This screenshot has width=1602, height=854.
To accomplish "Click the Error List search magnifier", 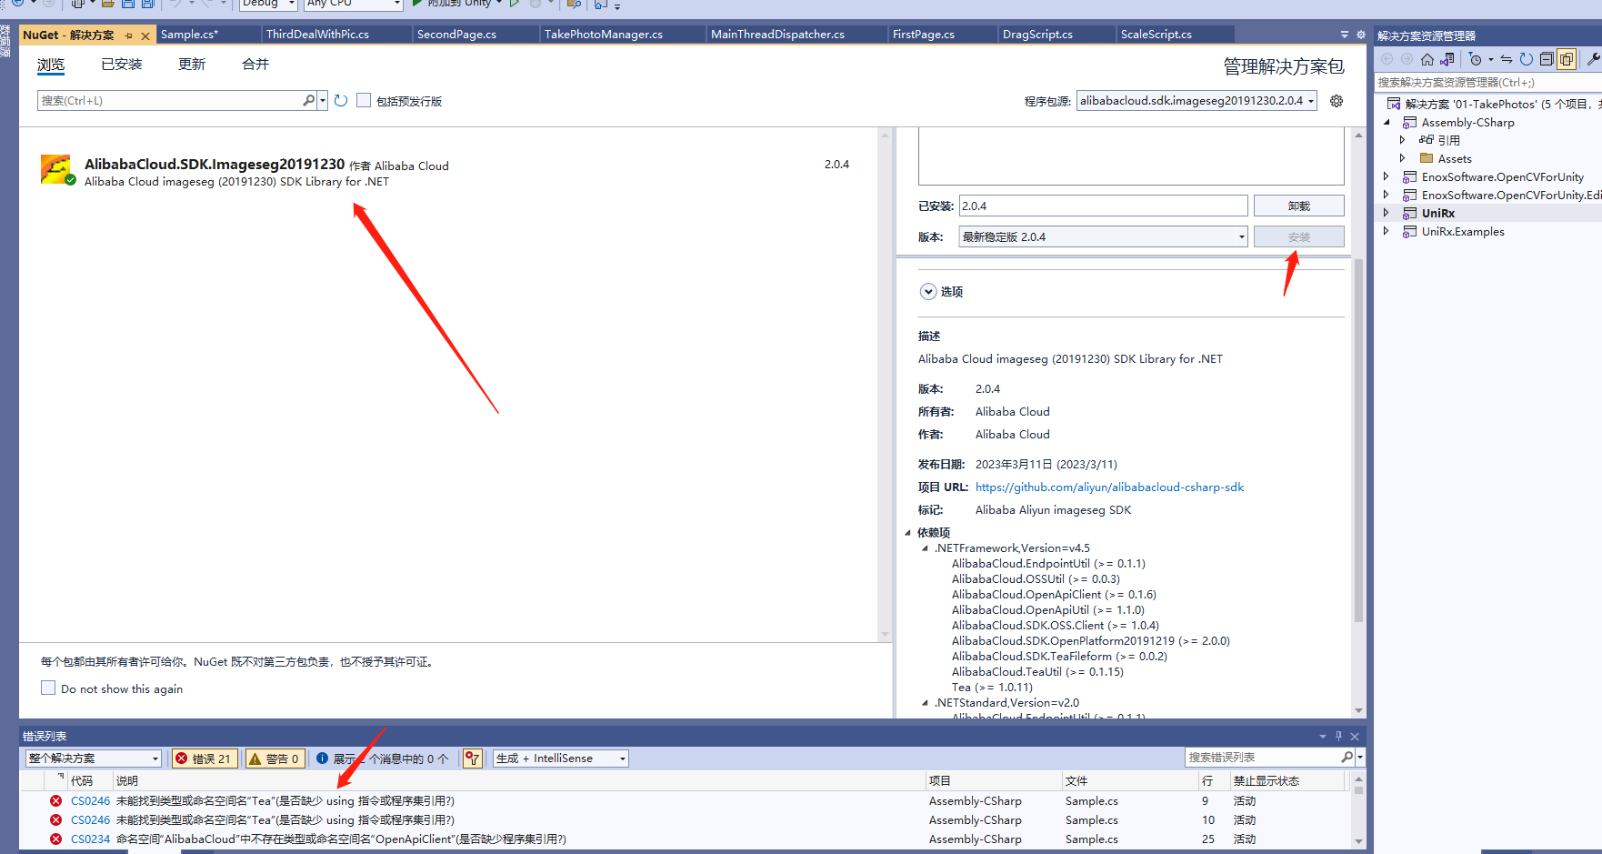I will pyautogui.click(x=1347, y=757).
